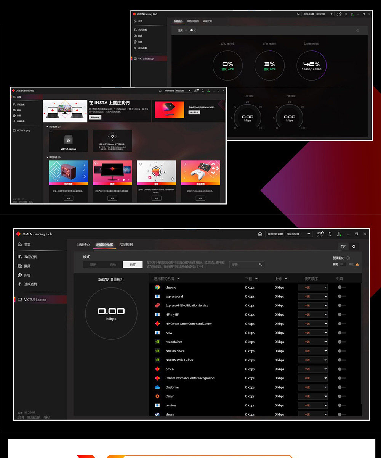Screen dimensions: 381x458
Task: Click home icon in network booster window title bar
Action: tap(260, 234)
